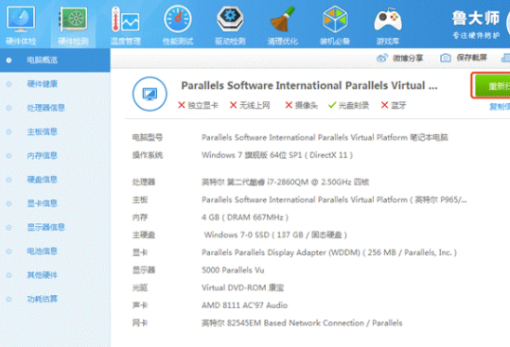Open 驱动检测 gear icon

(230, 19)
